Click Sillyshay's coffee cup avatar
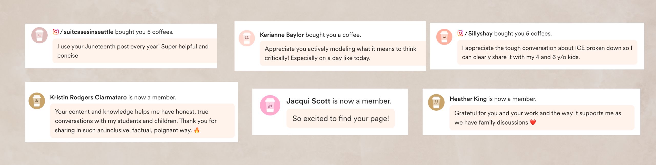656x165 pixels. click(x=444, y=37)
